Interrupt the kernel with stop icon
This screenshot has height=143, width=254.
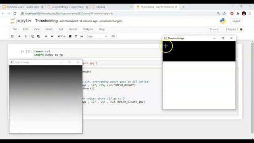pos(70,36)
